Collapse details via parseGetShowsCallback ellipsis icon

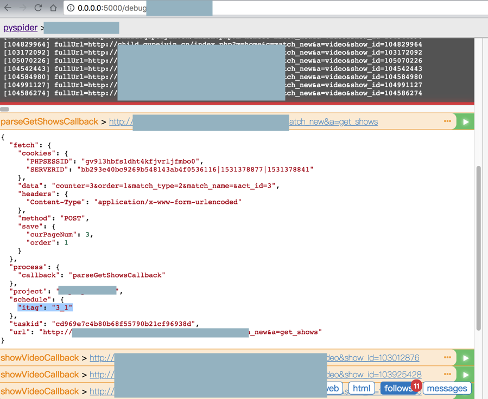pyautogui.click(x=447, y=121)
